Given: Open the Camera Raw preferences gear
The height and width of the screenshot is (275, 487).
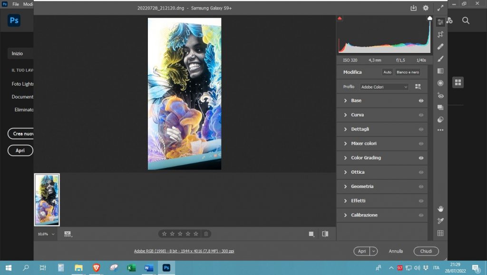Looking at the screenshot, I should coord(425,8).
